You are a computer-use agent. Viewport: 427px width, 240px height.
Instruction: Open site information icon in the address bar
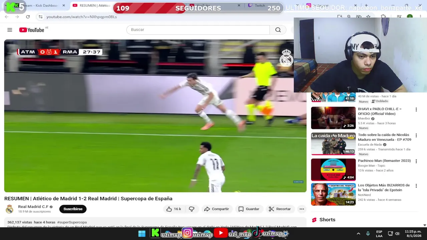click(40, 17)
